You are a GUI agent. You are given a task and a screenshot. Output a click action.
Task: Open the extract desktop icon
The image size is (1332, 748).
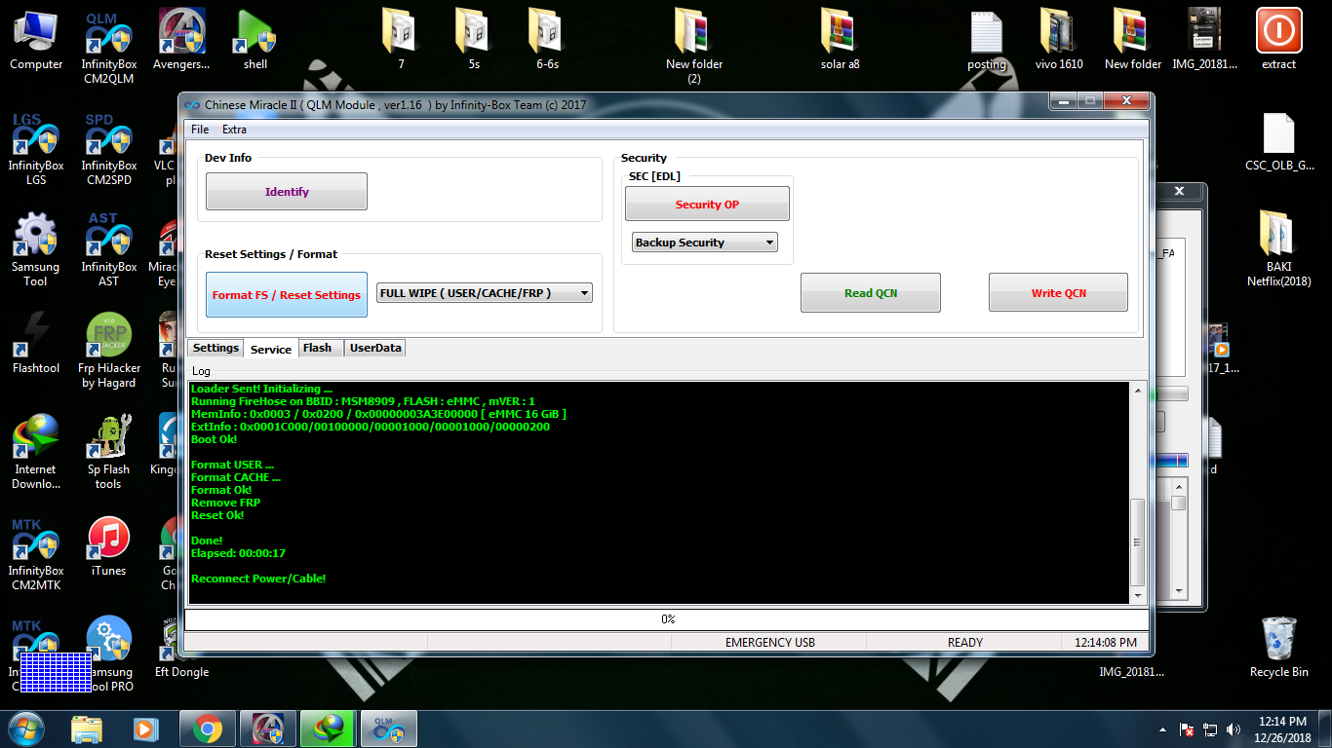pos(1278,40)
